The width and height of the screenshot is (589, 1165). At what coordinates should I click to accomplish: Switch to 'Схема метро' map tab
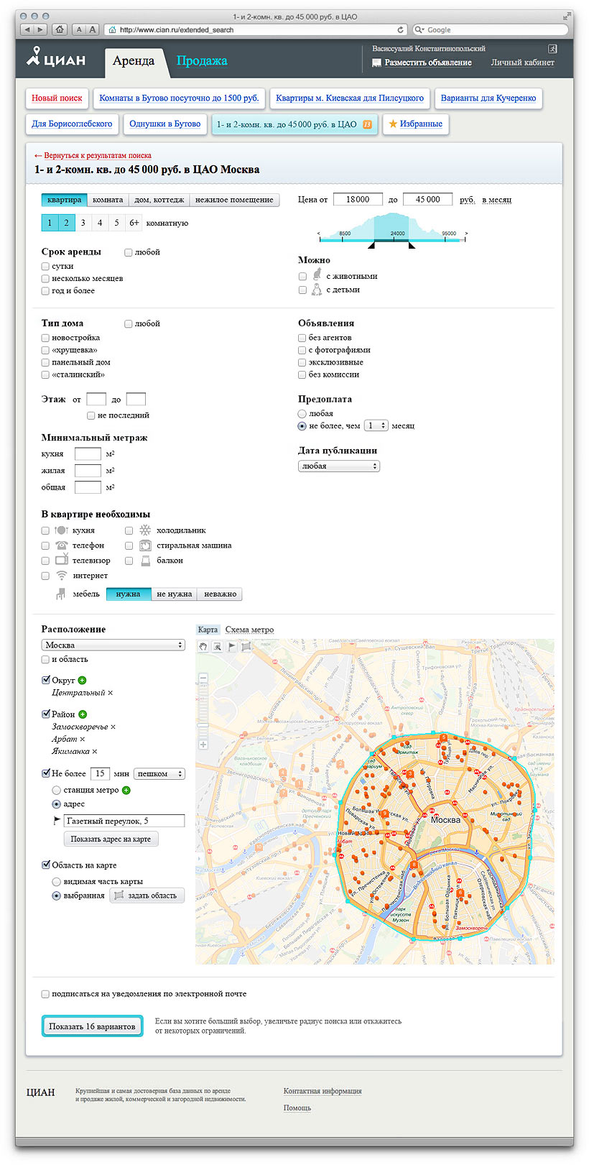pos(249,630)
